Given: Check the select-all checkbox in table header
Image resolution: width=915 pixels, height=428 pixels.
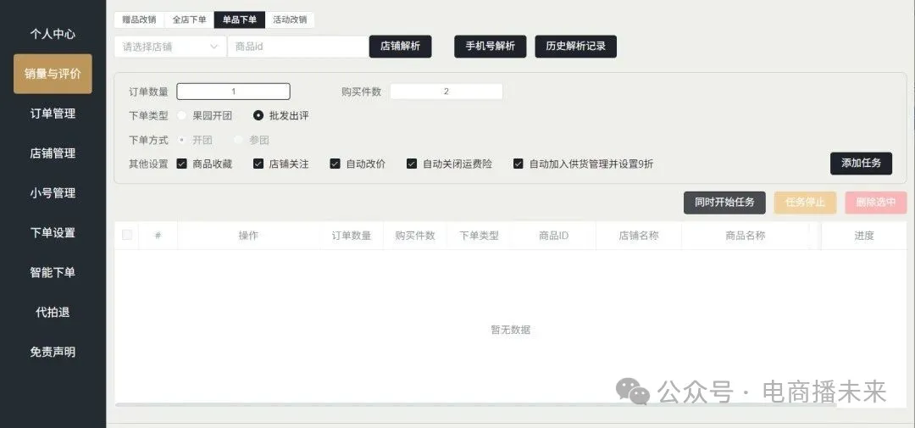Looking at the screenshot, I should pos(127,235).
